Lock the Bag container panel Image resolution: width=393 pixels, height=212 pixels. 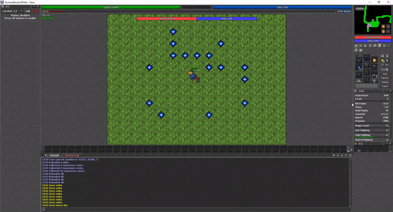pyautogui.click(x=384, y=144)
